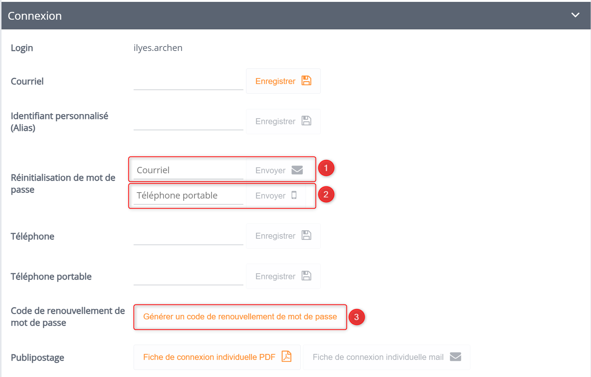Click the save icon in the Téléphone row
591x377 pixels.
pyautogui.click(x=306, y=235)
